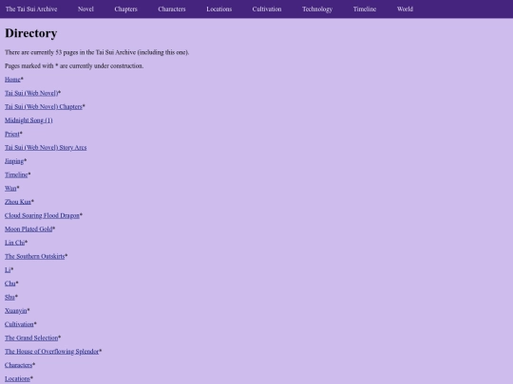The height and width of the screenshot is (384, 513).
Task: Open the Priest page link
Action: point(12,134)
